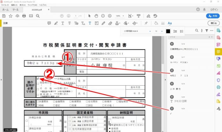The height and width of the screenshot is (132, 222).
Task: Switch to the Tools tab
Action: point(16,10)
